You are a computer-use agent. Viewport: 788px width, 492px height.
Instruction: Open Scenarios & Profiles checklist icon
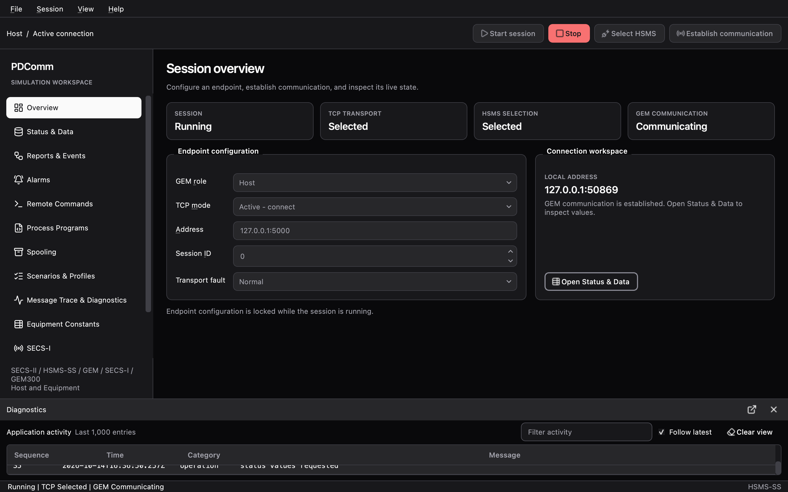[19, 276]
